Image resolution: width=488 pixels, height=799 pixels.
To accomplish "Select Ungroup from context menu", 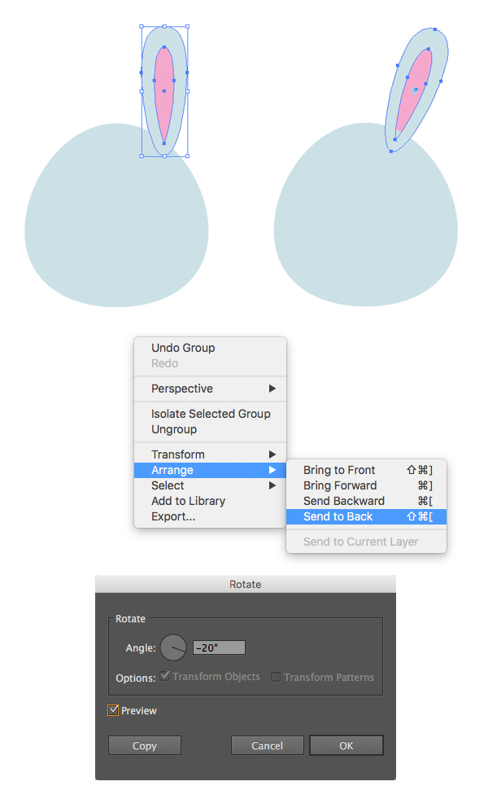I will point(174,429).
